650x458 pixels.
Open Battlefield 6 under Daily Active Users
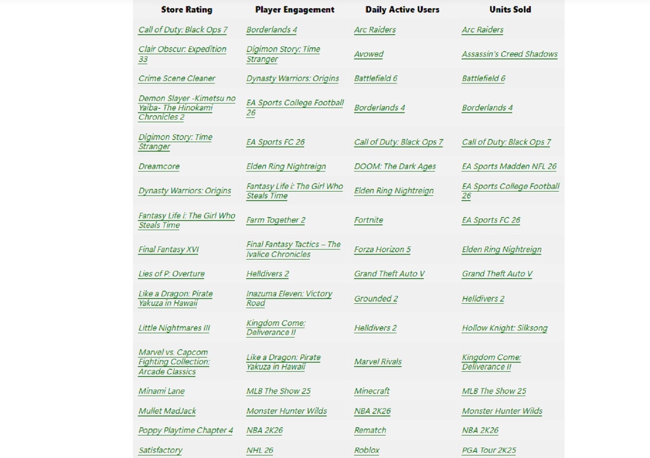[375, 78]
